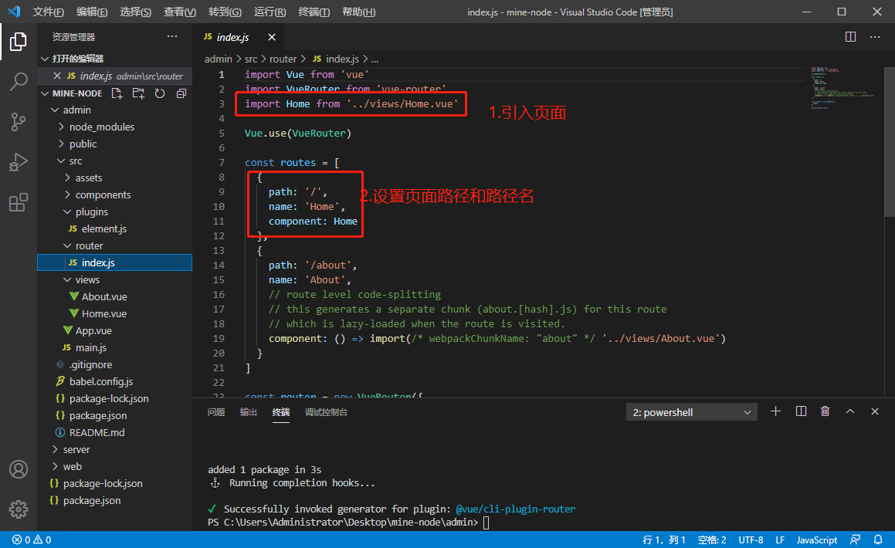Switch to the 输出 panel tab
This screenshot has width=895, height=548.
pyautogui.click(x=247, y=411)
